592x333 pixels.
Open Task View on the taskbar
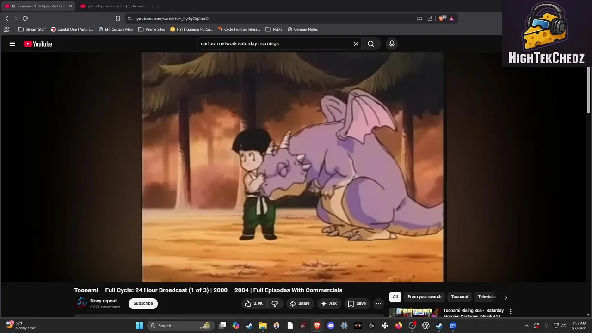(x=222, y=326)
